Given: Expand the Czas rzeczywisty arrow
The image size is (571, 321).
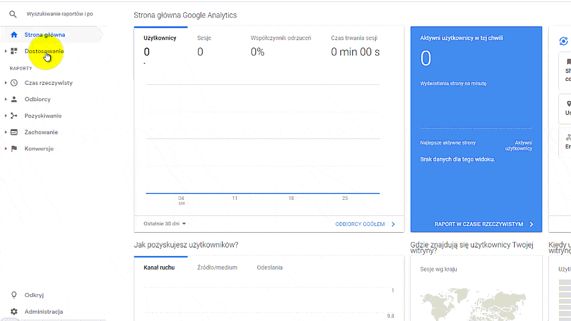Looking at the screenshot, I should [x=5, y=83].
